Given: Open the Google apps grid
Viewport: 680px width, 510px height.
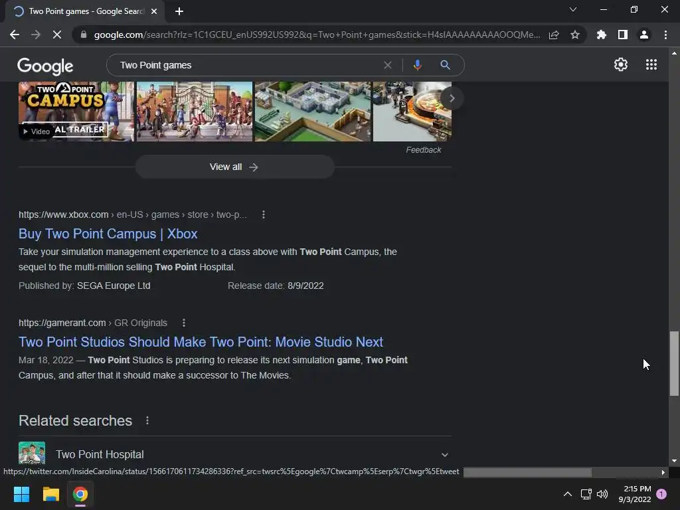Looking at the screenshot, I should pyautogui.click(x=651, y=64).
